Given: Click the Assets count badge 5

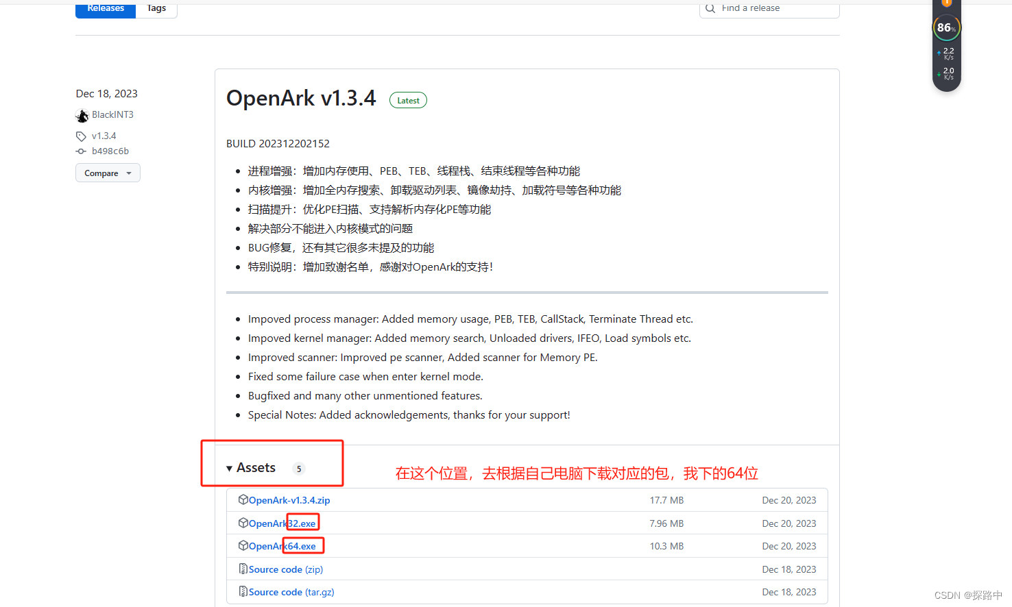Looking at the screenshot, I should click(x=298, y=469).
